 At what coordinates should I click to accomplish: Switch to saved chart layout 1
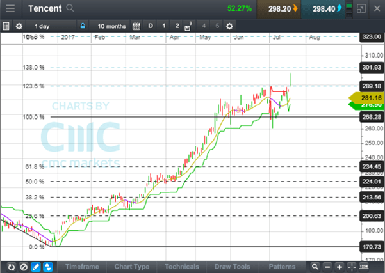164,26
